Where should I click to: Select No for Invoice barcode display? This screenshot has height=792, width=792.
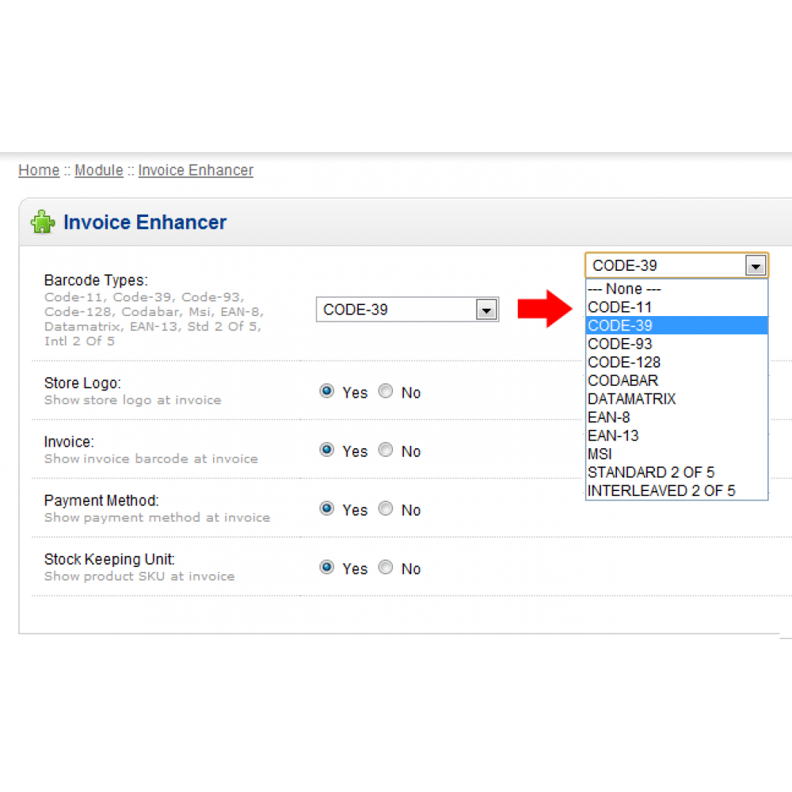click(386, 450)
